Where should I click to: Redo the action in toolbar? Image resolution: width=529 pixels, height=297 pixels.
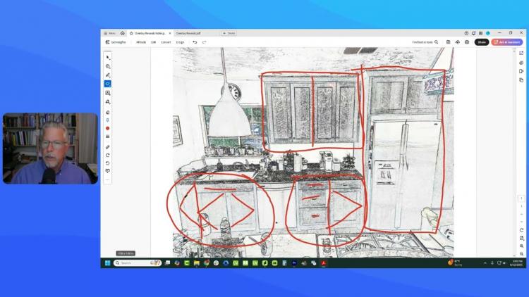tap(204, 42)
